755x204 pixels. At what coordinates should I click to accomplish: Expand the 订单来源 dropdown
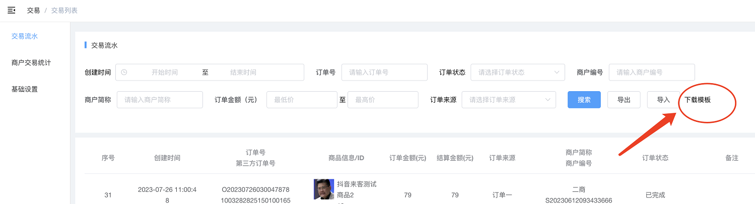pyautogui.click(x=509, y=100)
